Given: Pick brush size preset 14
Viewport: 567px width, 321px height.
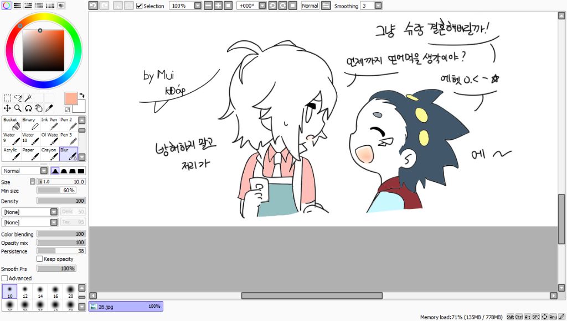Looking at the screenshot, I should tap(40, 291).
